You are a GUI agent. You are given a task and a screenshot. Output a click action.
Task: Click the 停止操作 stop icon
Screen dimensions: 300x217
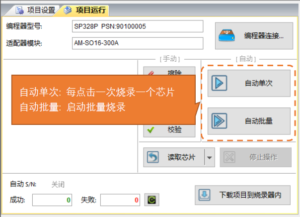229,158
